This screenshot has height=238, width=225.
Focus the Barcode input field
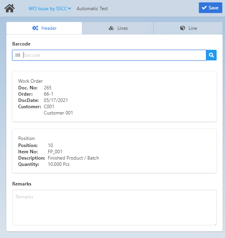pyautogui.click(x=109, y=55)
